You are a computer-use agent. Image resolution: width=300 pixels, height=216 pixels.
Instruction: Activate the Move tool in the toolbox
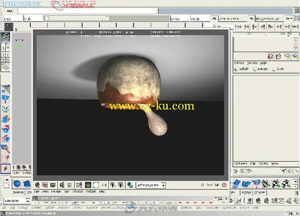[5, 139]
